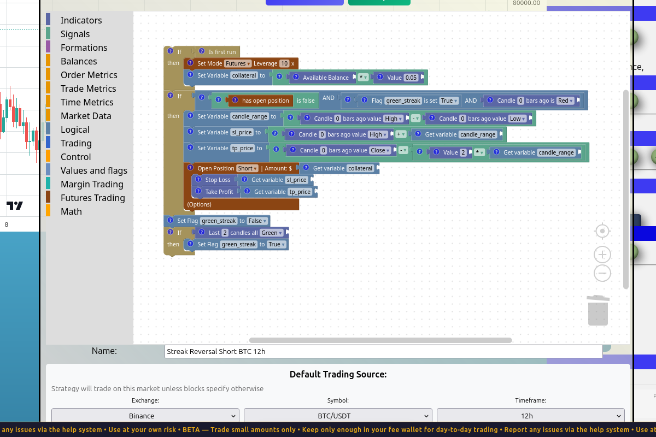Open the Close dropdown in candle value block
656x437 pixels.
point(380,150)
